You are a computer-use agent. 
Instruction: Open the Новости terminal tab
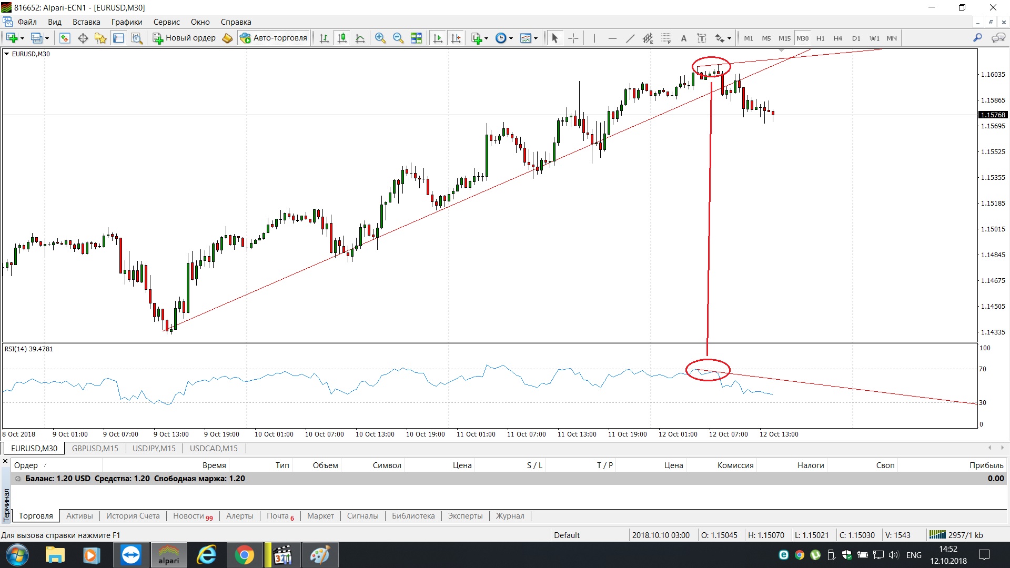[x=193, y=516]
